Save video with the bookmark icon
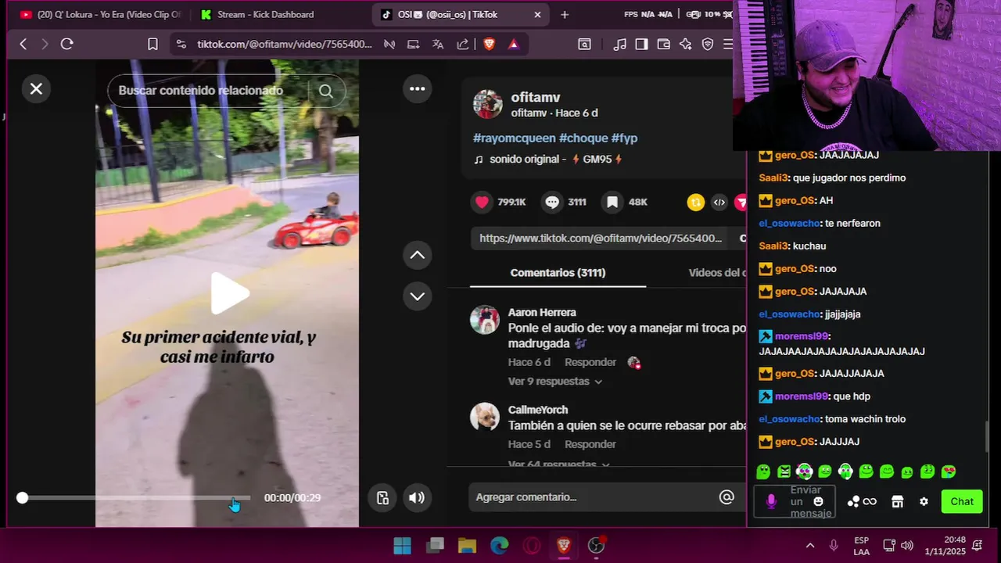1001x563 pixels. (x=612, y=202)
